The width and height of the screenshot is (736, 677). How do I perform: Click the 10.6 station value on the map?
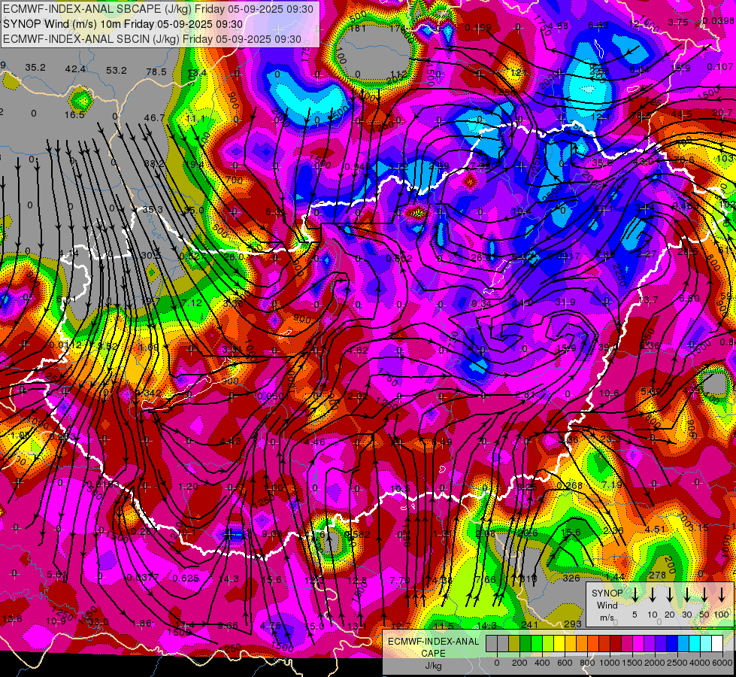coord(609,393)
